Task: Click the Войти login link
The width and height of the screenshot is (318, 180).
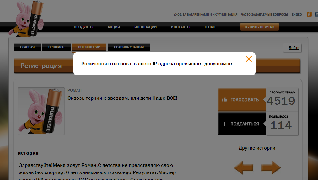Action: (294, 48)
